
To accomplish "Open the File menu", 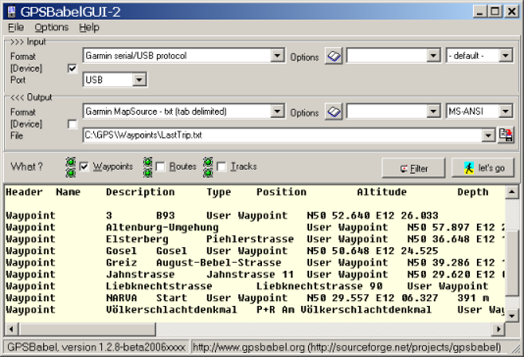I will 15,28.
